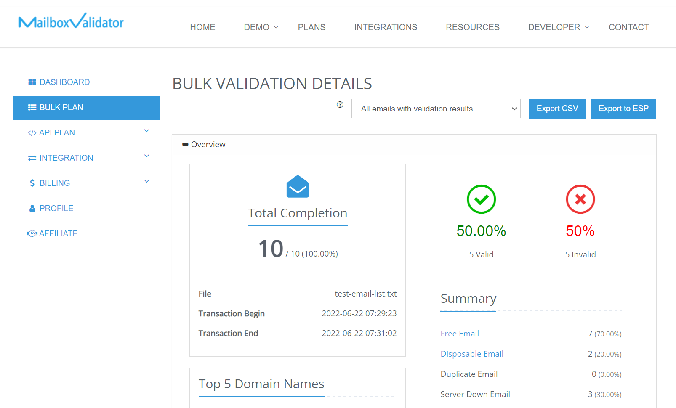Screen dimensions: 676x408
Task: Click the File label in completion card
Action: coord(205,294)
